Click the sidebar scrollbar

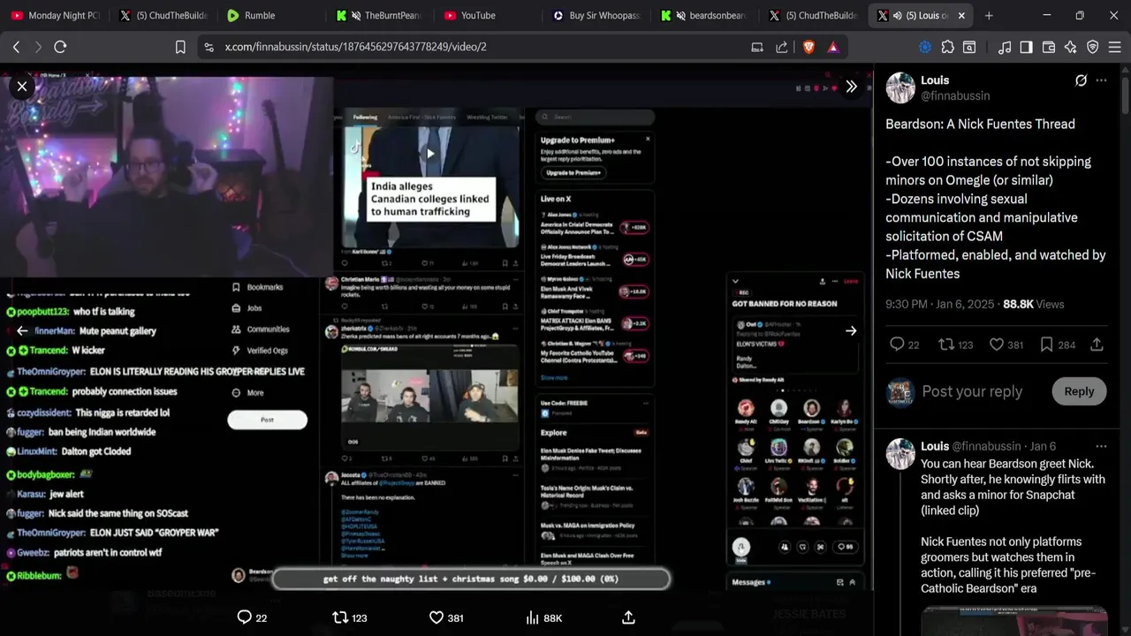[1126, 97]
